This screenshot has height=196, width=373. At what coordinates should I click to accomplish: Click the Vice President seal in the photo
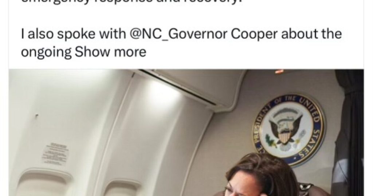click(289, 130)
